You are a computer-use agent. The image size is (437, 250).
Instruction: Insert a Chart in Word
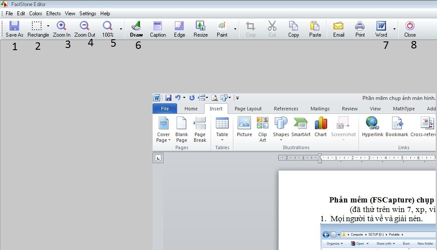pos(321,127)
